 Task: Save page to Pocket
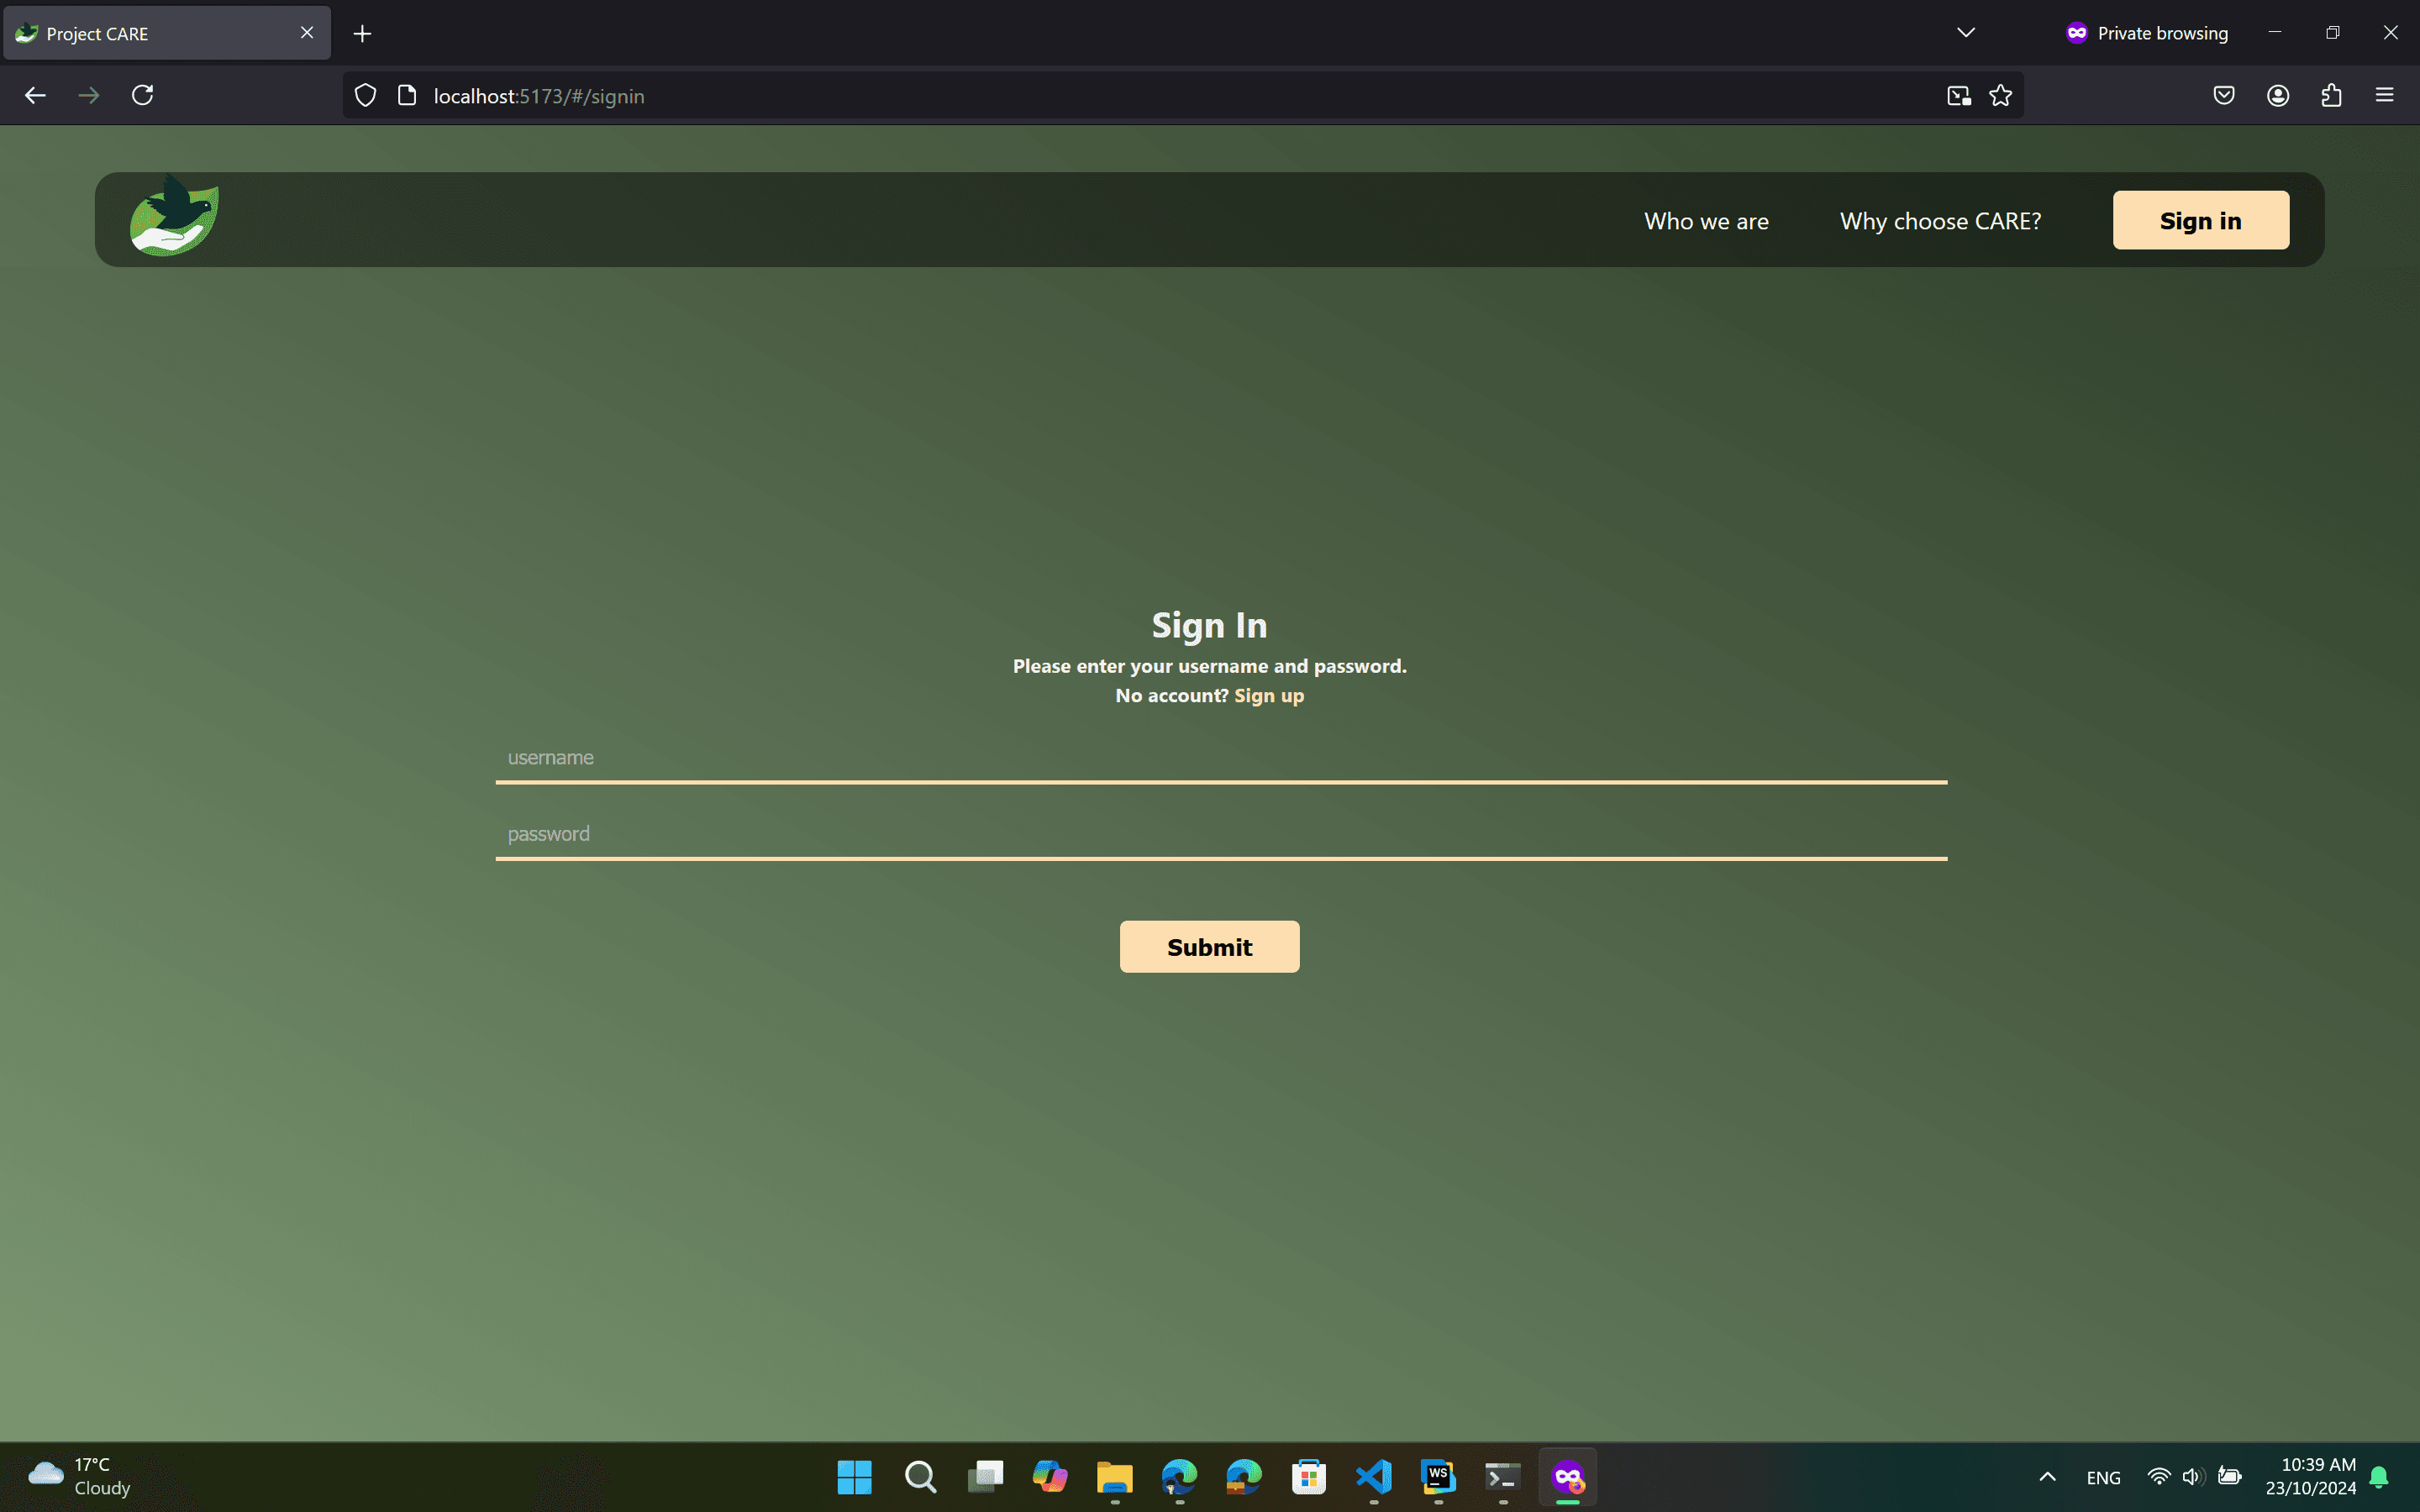(2224, 95)
